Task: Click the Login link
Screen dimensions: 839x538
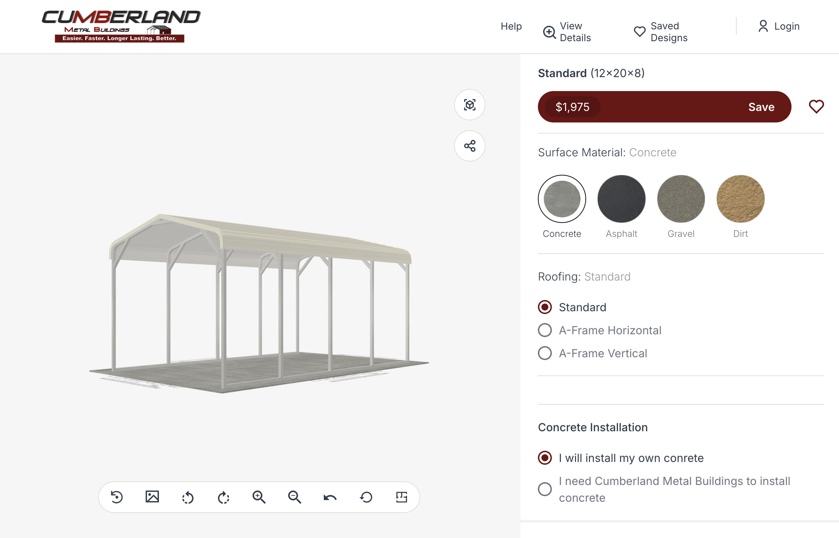Action: 787,26
